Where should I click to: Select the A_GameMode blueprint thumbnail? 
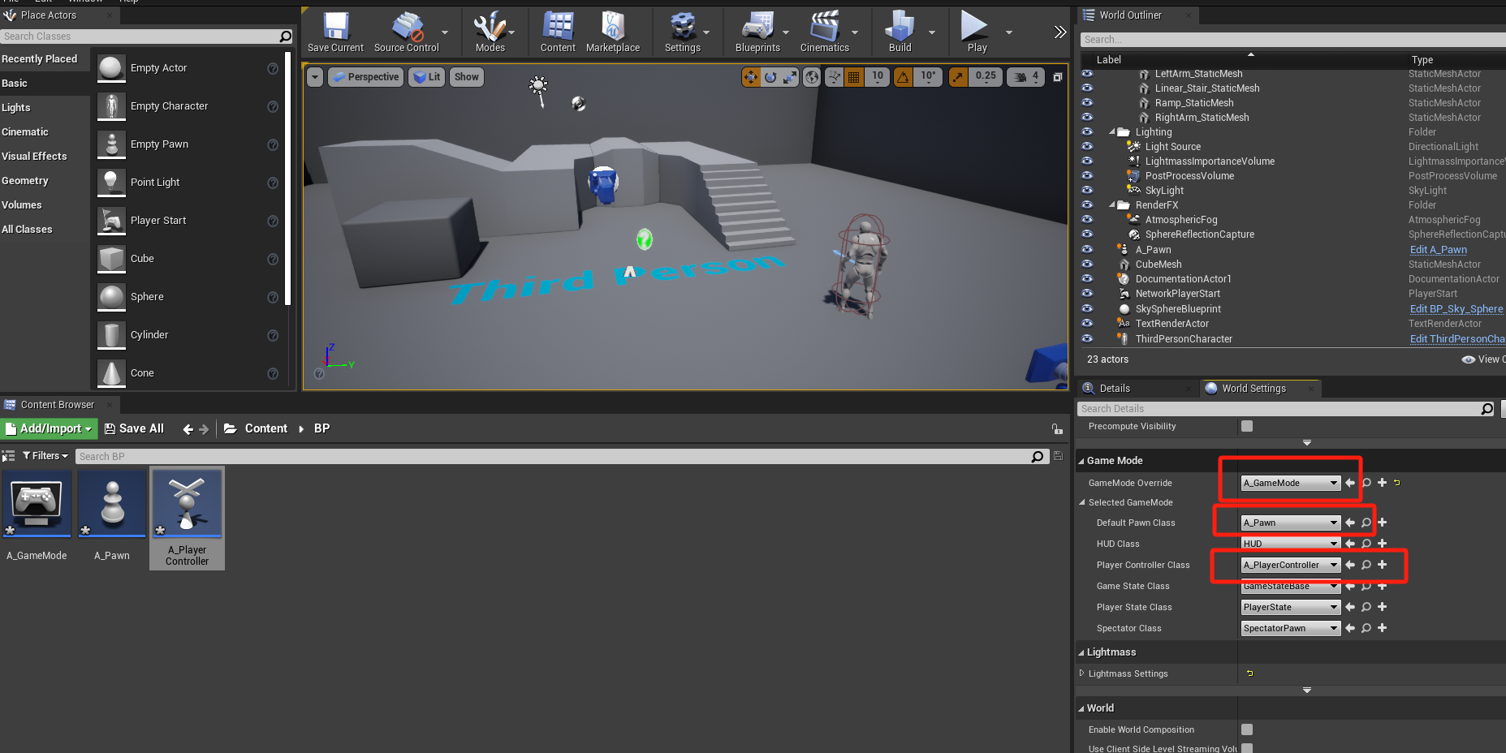(37, 504)
